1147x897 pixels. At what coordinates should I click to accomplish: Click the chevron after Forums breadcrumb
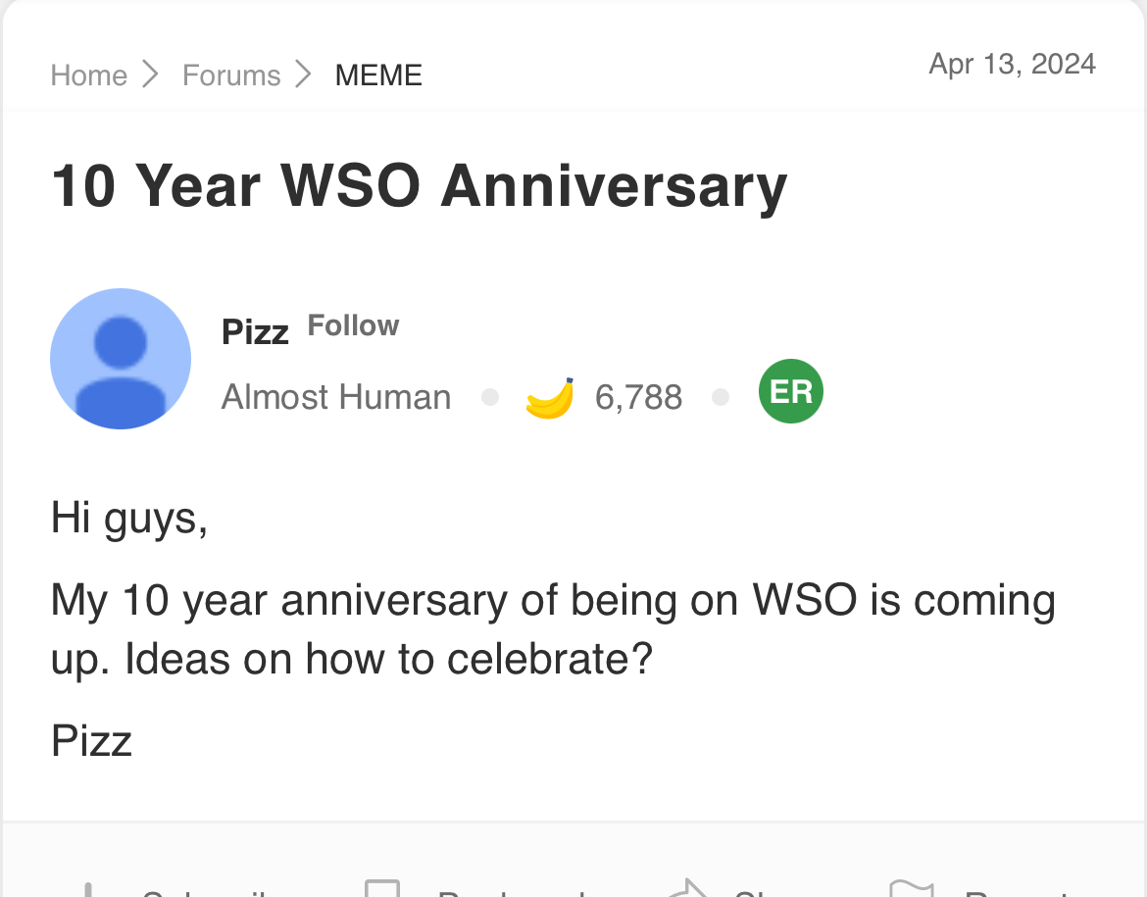coord(303,75)
